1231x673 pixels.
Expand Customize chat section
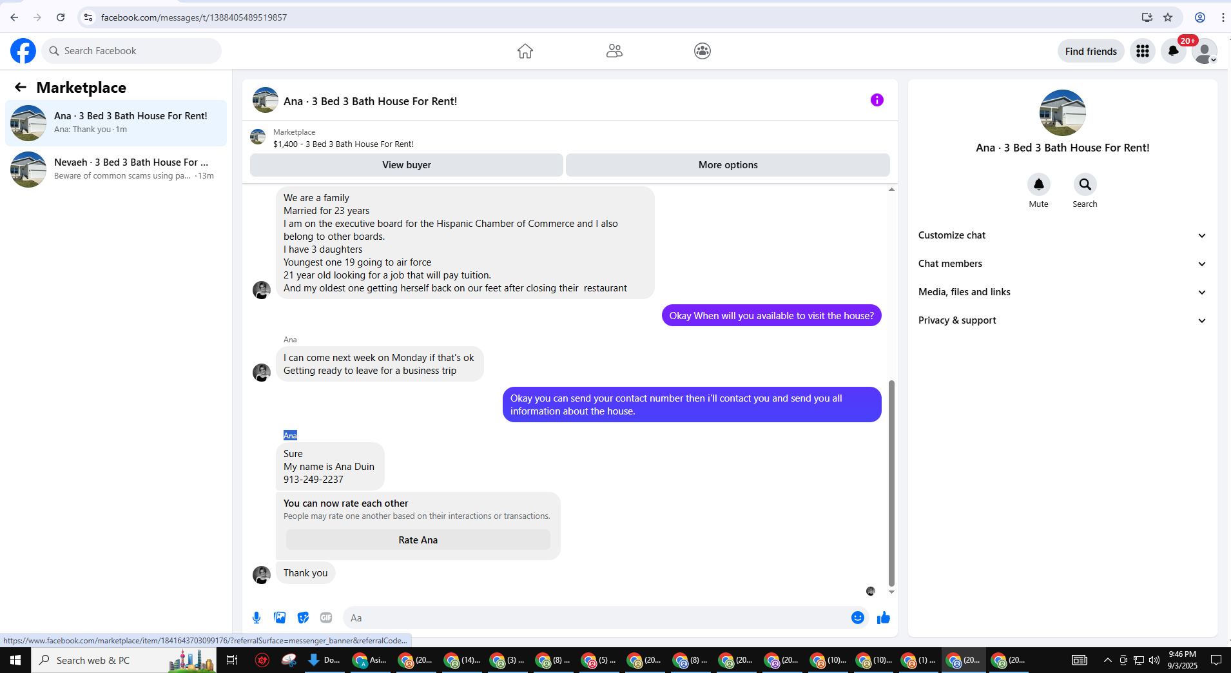1062,235
